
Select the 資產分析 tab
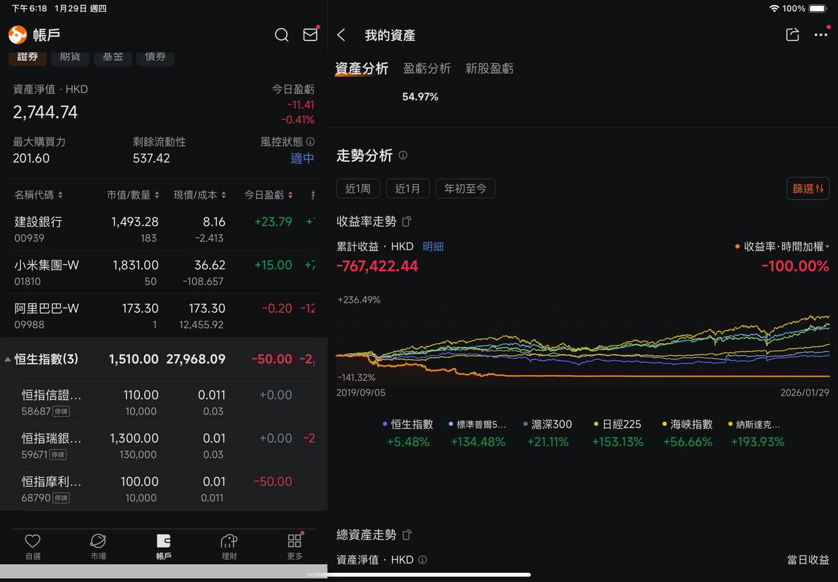click(362, 69)
